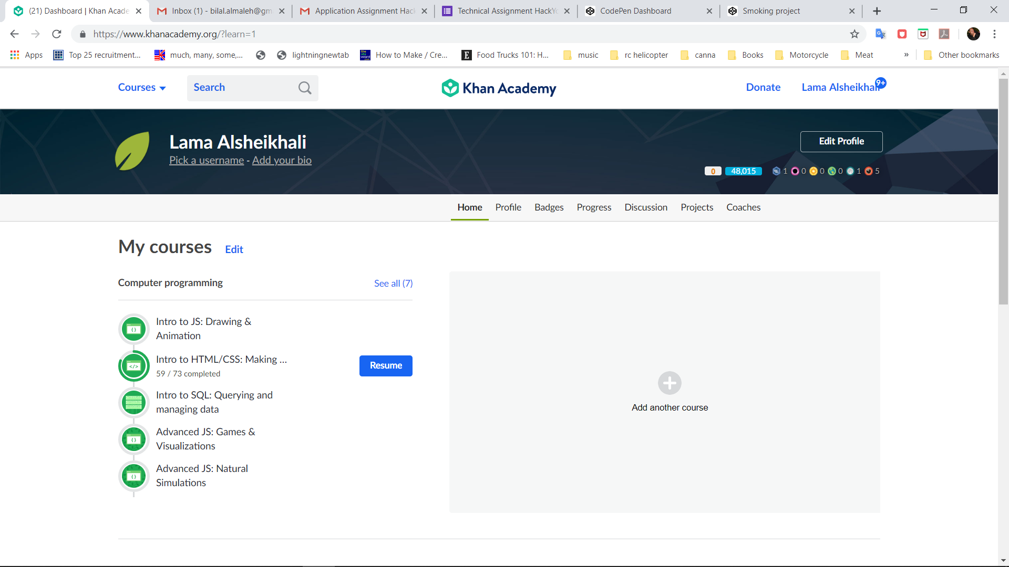Open the Books bookmarks folder
The image size is (1009, 567).
click(x=746, y=55)
